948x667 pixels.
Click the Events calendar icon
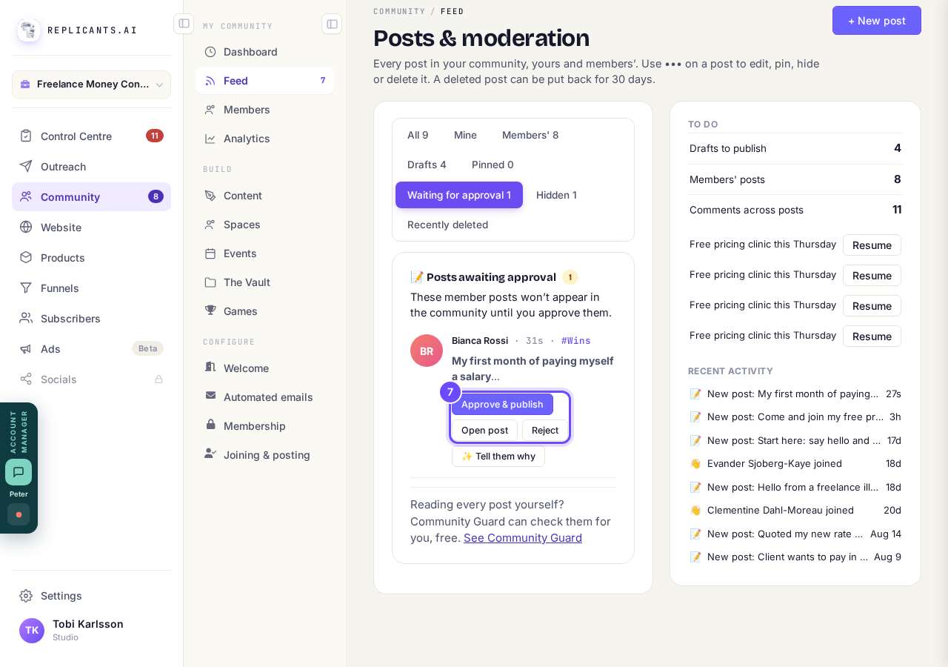pos(210,253)
